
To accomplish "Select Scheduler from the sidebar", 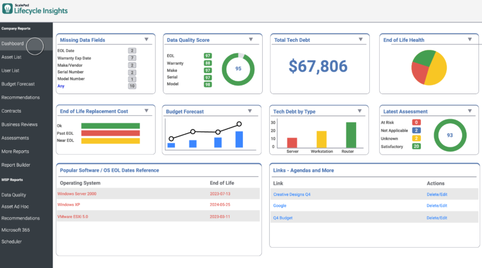I will (11, 242).
